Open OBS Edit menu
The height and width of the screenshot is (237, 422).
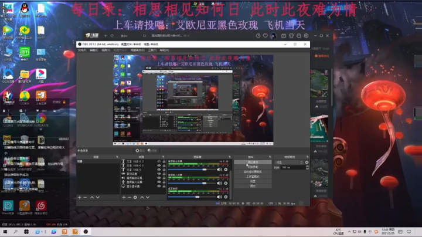[94, 50]
